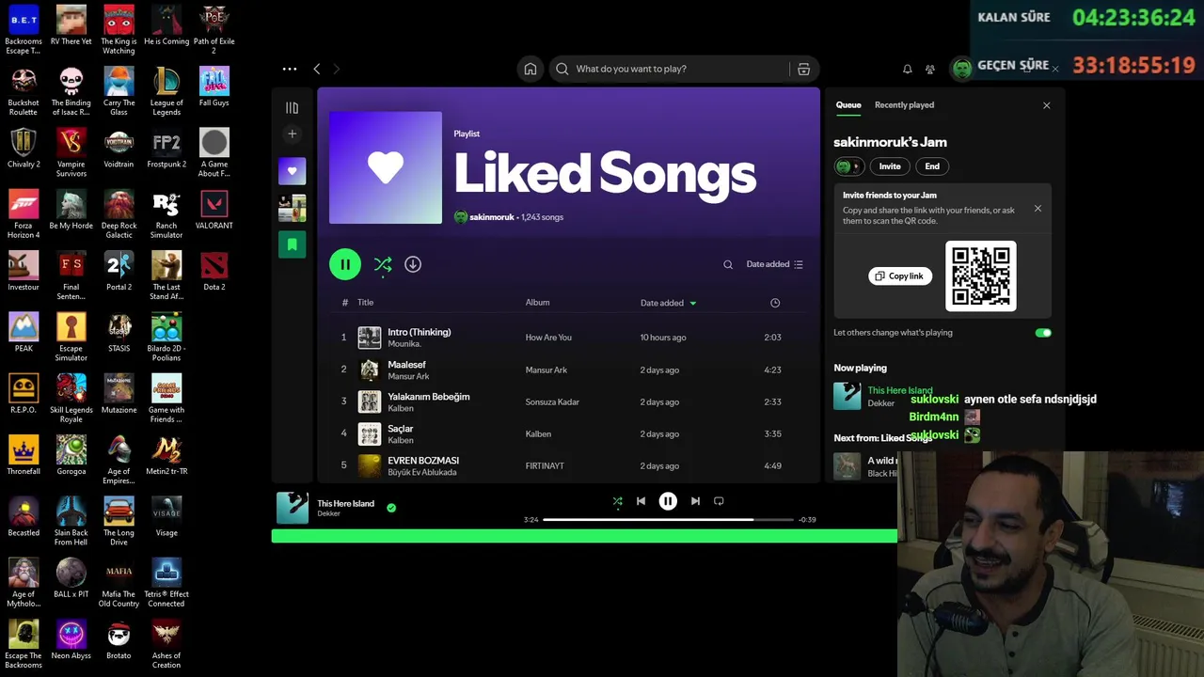Skip to previous track
1204x677 pixels.
tap(641, 501)
